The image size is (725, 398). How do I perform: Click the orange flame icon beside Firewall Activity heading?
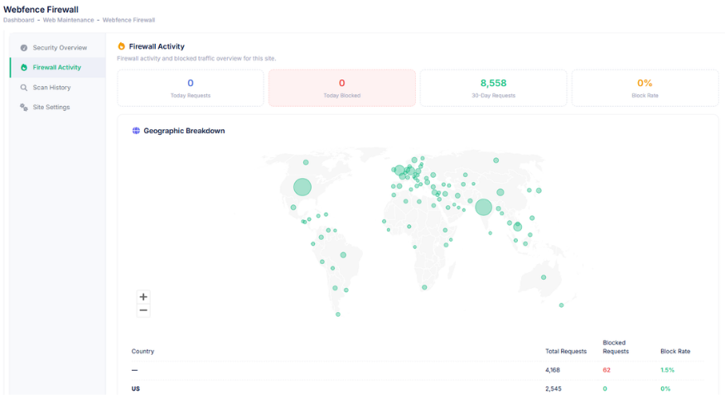[121, 46]
